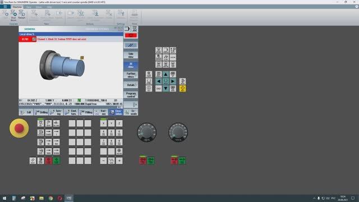Open the Turning horizontal softkey
This screenshot has height=202, width=359.
[x=56, y=112]
